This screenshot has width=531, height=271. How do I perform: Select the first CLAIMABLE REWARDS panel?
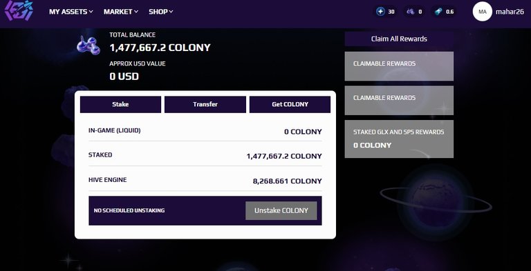(x=399, y=66)
